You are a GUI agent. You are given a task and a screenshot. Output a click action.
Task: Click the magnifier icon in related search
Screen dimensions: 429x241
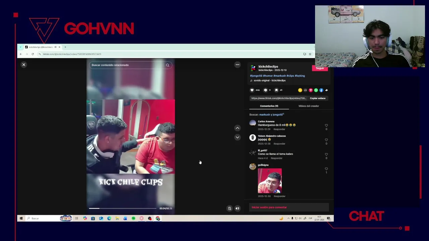tap(168, 65)
